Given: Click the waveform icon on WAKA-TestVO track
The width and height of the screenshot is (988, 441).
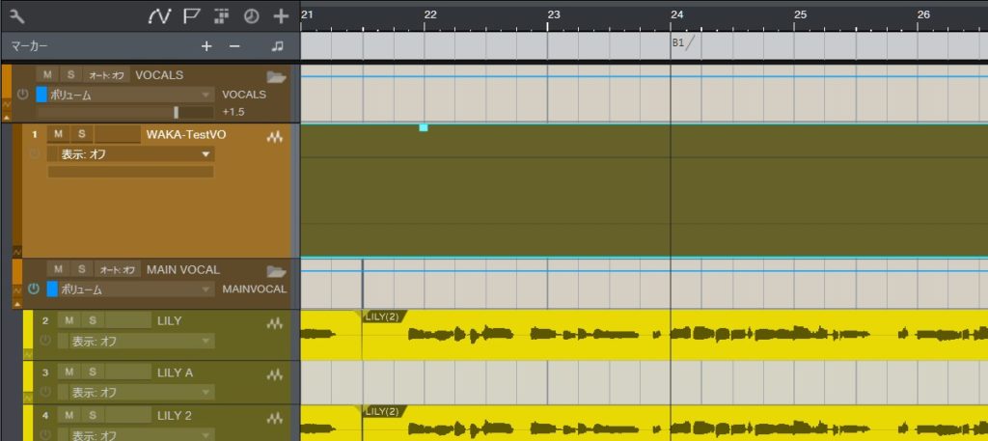Looking at the screenshot, I should (x=274, y=136).
